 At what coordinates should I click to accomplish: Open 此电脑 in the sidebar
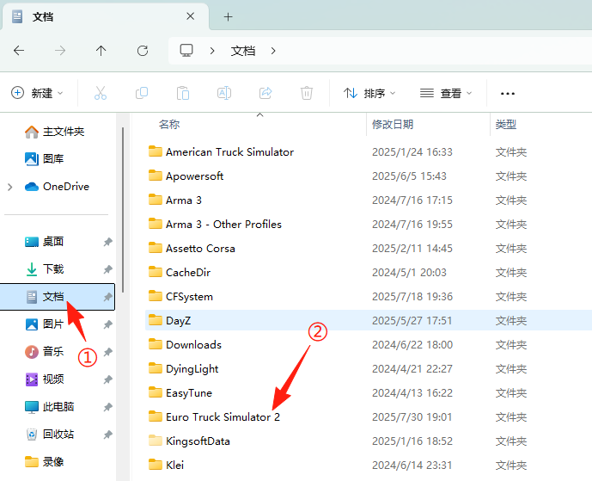[49, 407]
